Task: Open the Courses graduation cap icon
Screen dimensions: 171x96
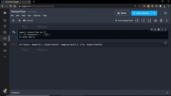Action: [5, 51]
